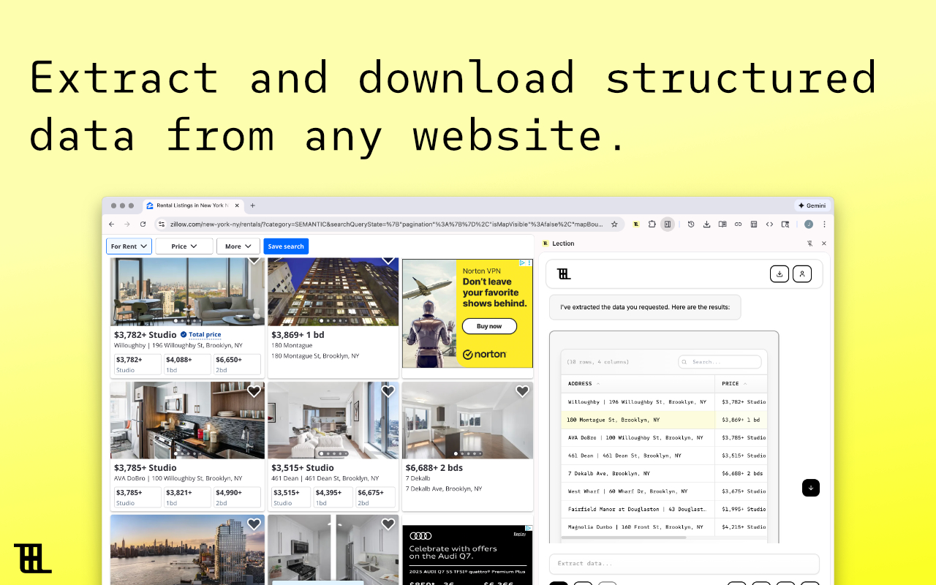Click the Lection logo in panel header
Screen dimensions: 936x585
click(x=564, y=273)
